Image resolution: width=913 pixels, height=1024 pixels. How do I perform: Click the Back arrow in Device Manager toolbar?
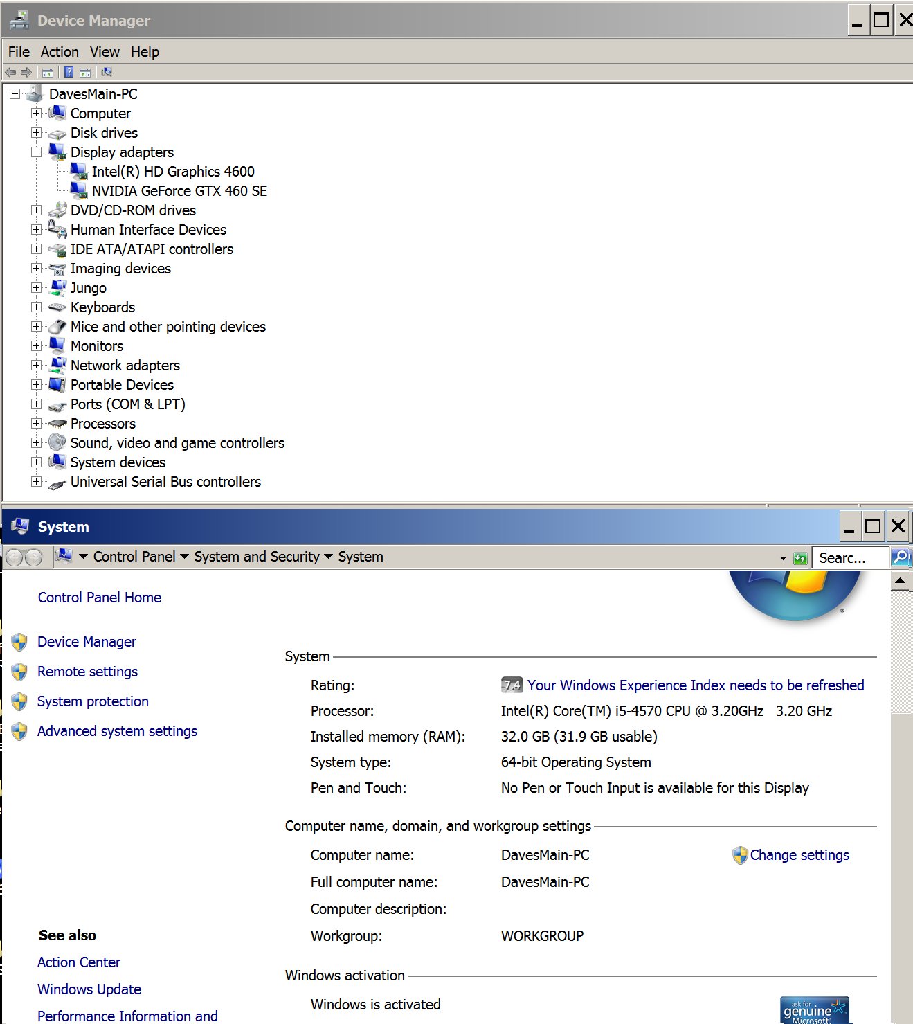(10, 72)
